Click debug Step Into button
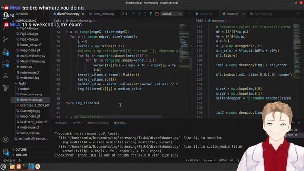Image resolution: width=304 pixels, height=171 pixels. (x=139, y=14)
